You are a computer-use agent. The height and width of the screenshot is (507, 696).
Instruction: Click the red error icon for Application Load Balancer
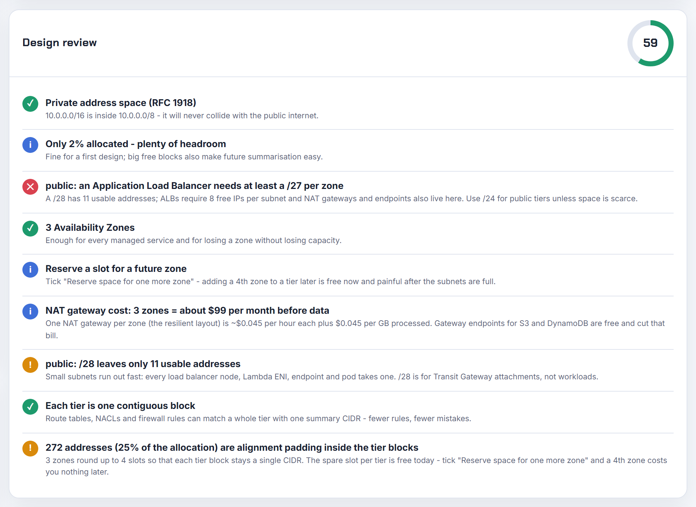30,187
